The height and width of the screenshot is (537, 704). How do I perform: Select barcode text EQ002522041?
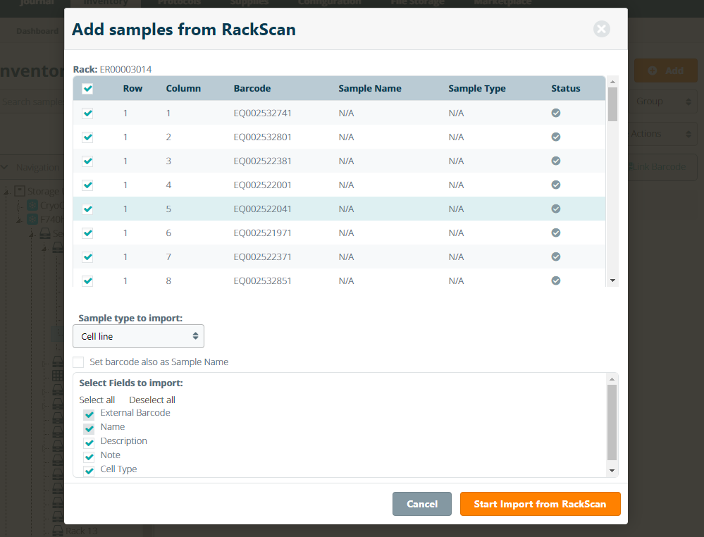pos(262,209)
